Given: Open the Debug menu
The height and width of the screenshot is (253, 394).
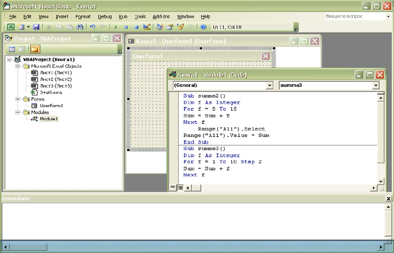Looking at the screenshot, I should 105,17.
